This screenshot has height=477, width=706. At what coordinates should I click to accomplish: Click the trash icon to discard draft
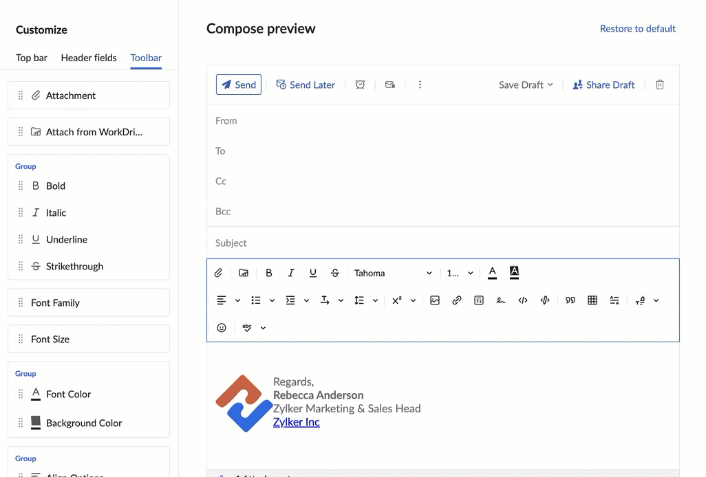660,85
